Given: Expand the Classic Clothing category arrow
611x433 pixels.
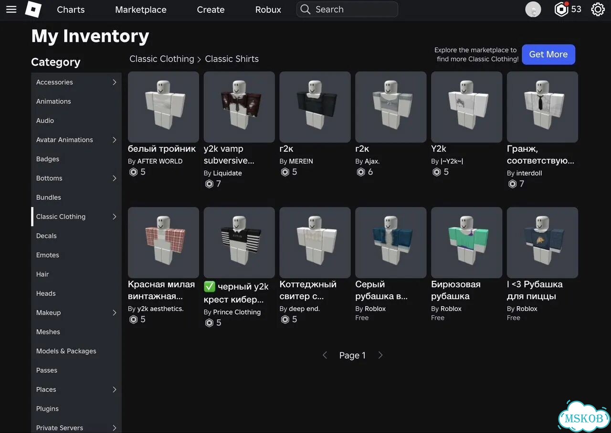Looking at the screenshot, I should click(115, 216).
